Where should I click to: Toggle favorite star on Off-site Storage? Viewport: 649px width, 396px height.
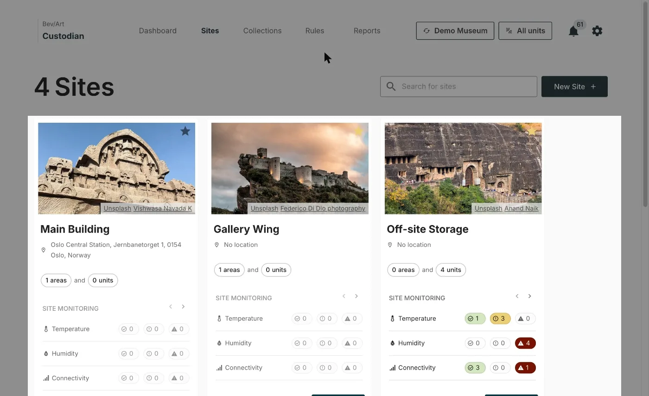[532, 131]
